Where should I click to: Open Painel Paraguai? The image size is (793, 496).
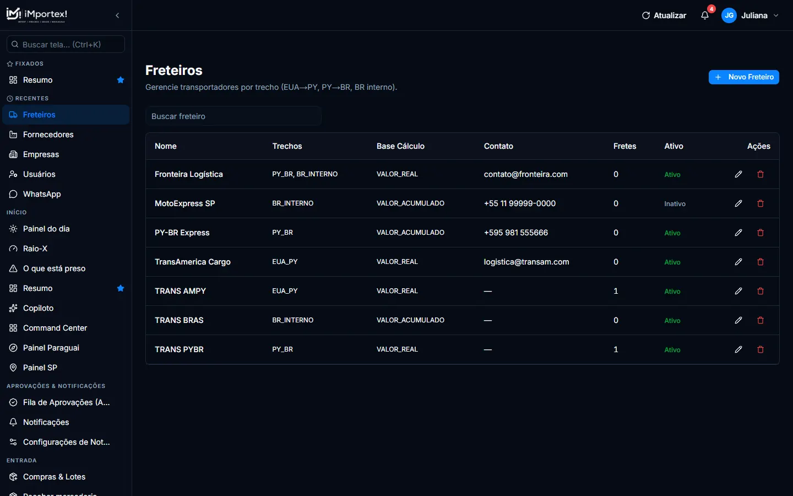[66, 348]
